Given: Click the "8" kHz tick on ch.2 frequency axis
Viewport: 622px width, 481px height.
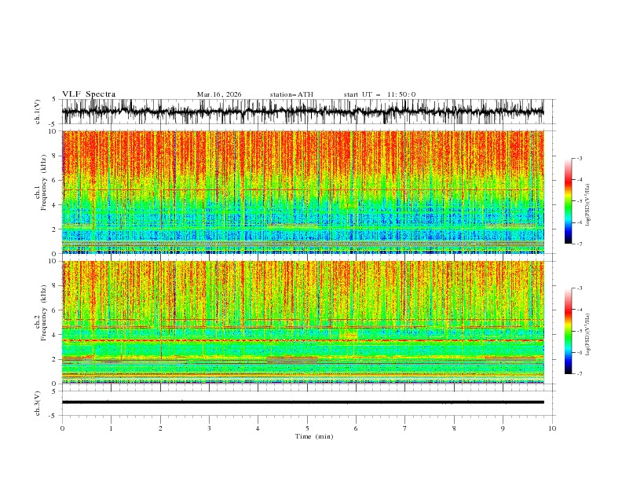Looking at the screenshot, I should (53, 286).
